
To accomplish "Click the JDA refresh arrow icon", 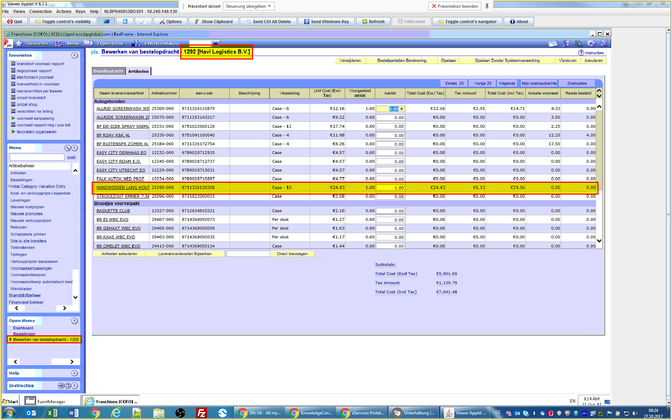I will tap(591, 43).
